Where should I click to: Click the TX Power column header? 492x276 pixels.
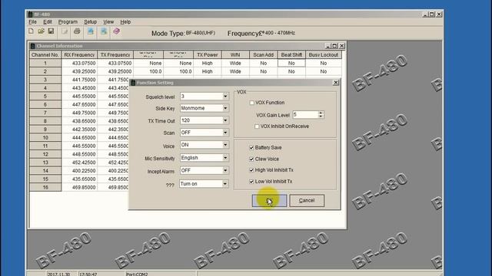[208, 54]
